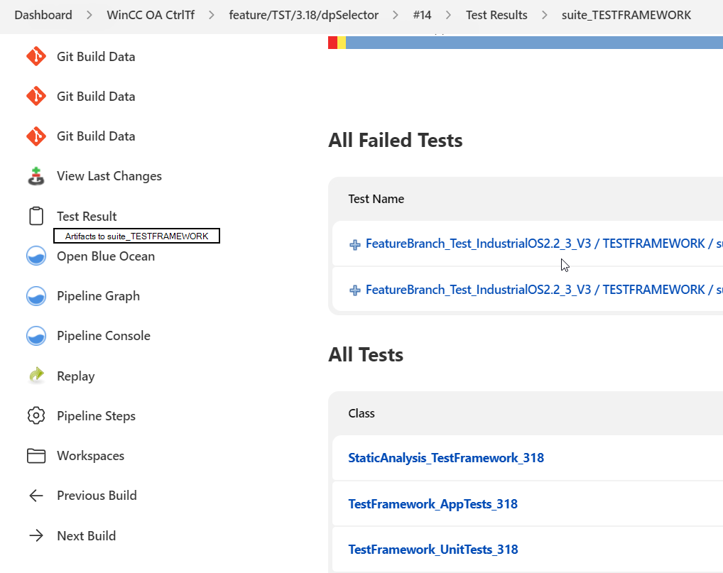
Task: Open feature/TST/3.18/dpSelector breadcrumb
Action: [x=303, y=15]
